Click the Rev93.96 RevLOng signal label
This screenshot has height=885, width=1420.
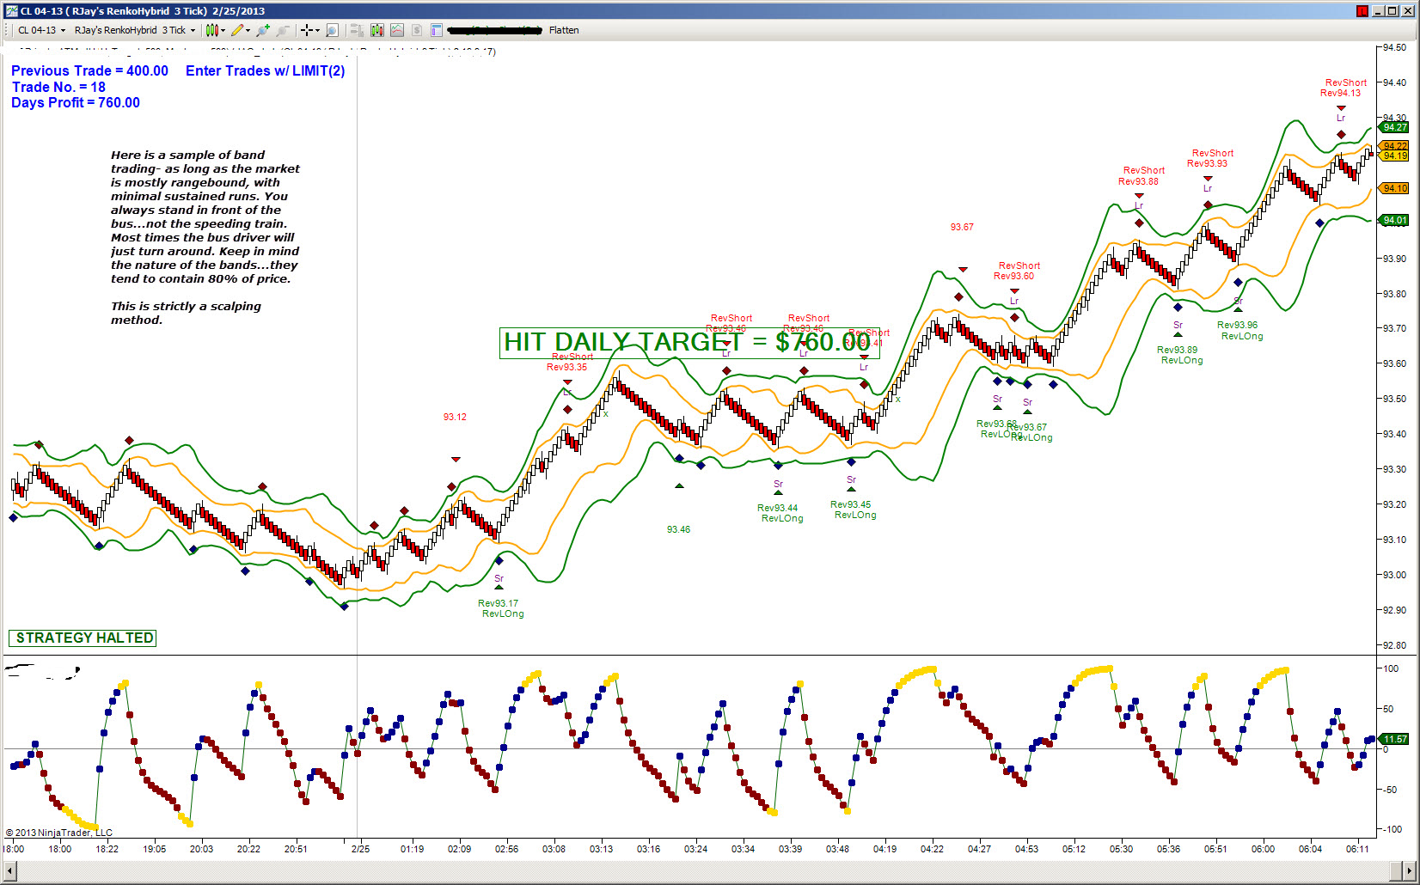[1240, 330]
